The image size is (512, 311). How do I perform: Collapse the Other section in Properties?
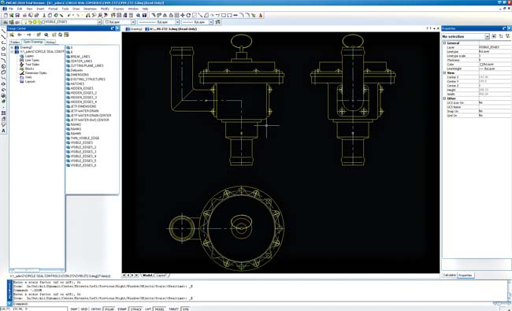pos(444,98)
